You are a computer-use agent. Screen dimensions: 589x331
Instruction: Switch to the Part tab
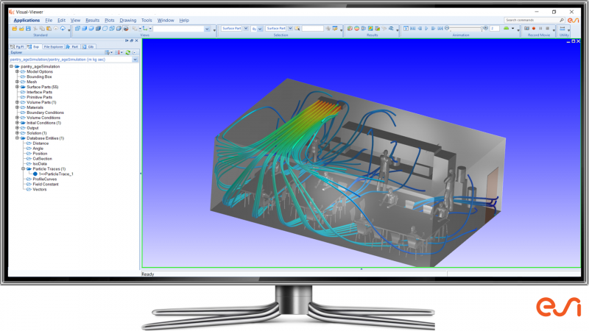(72, 46)
